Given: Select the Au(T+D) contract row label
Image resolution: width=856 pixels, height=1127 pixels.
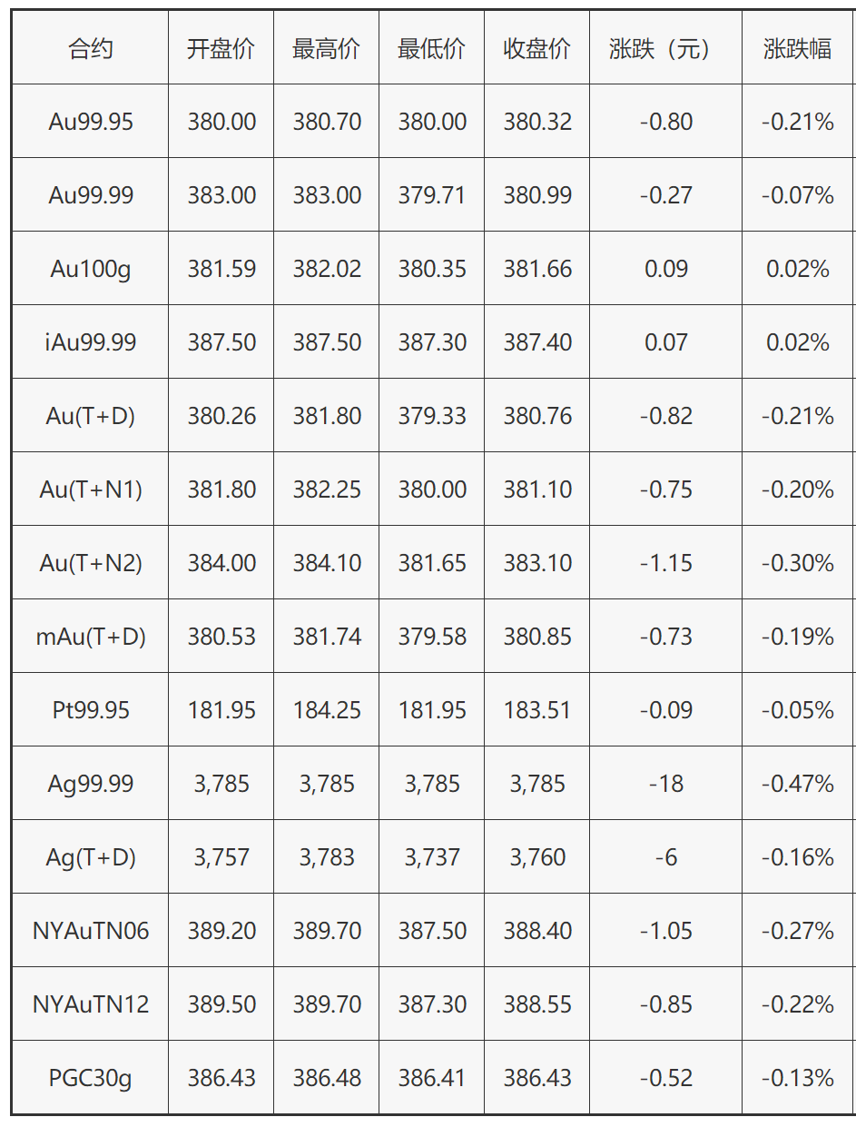Looking at the screenshot, I should tap(91, 416).
